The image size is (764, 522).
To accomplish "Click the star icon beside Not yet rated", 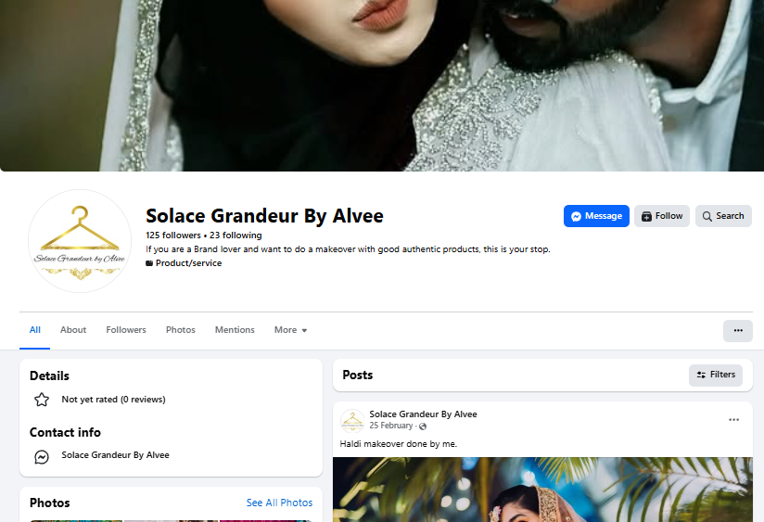I will point(42,400).
